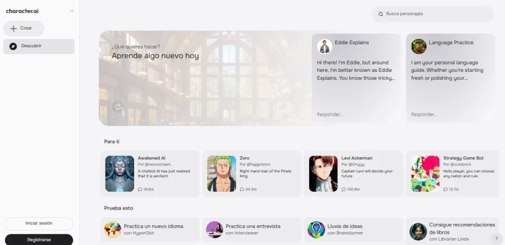Click the magnifier icon in the search bar
This screenshot has height=245, width=505.
(381, 14)
